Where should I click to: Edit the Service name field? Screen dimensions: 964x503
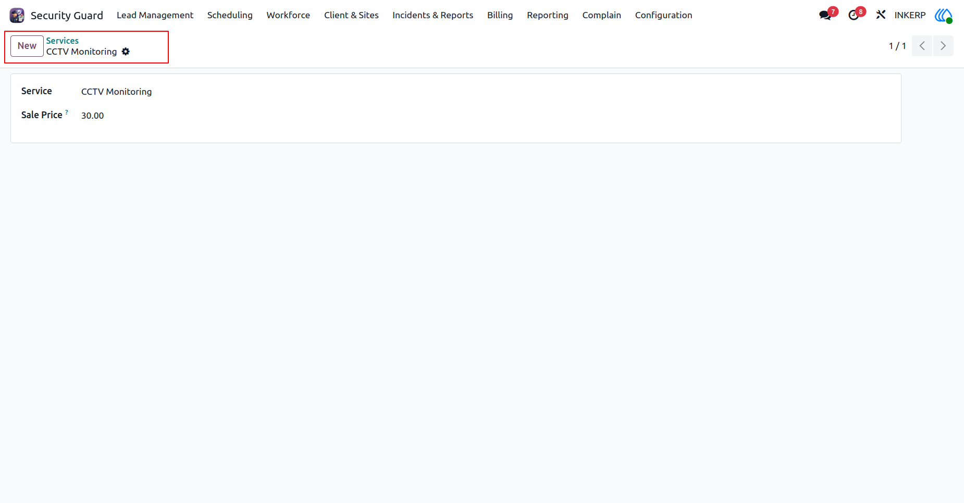pyautogui.click(x=117, y=92)
